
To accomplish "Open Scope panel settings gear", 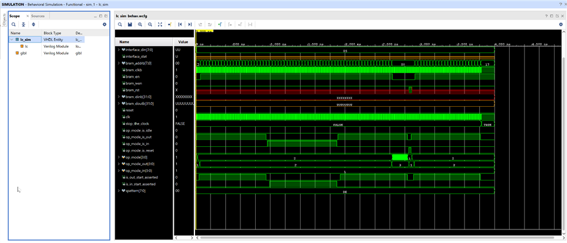I will [104, 25].
